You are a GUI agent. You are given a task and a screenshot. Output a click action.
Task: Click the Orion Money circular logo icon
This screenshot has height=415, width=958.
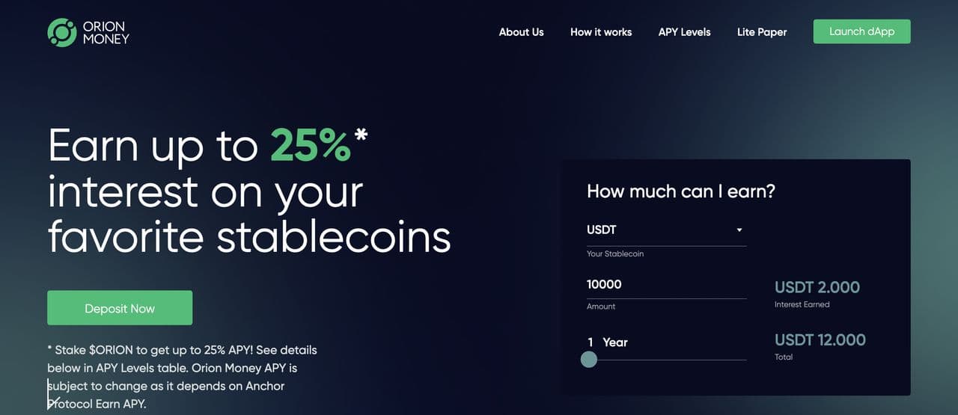[x=62, y=32]
